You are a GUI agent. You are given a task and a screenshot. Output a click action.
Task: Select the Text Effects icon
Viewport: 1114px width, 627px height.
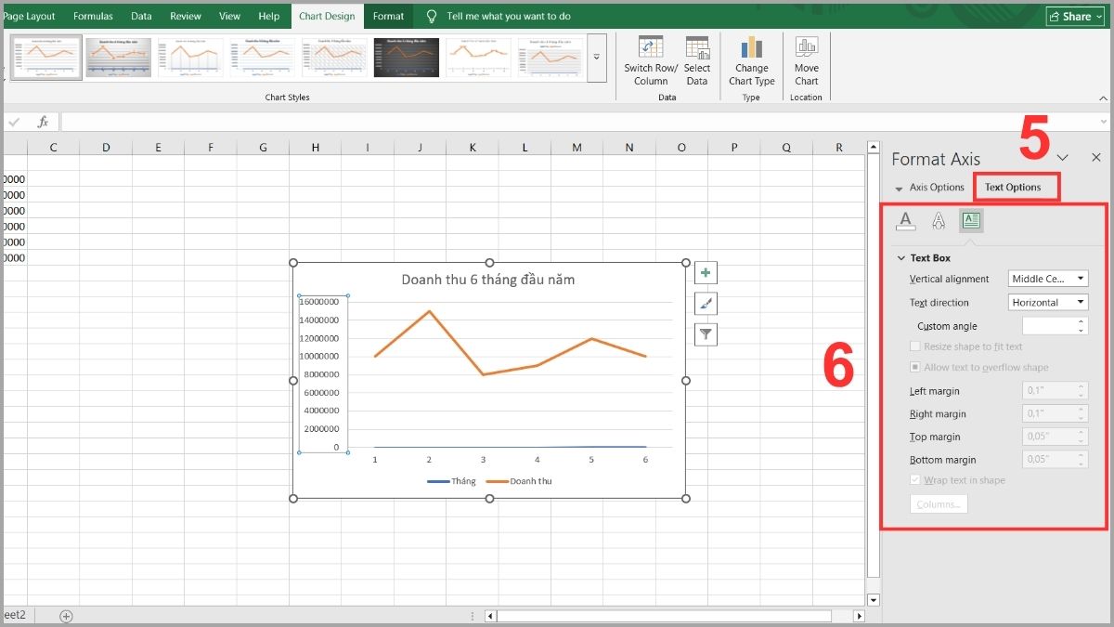click(939, 220)
